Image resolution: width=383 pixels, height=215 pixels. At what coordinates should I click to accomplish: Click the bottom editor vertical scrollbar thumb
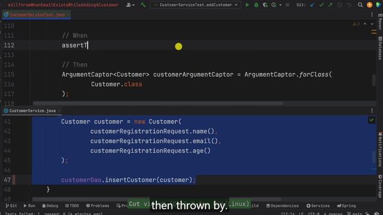point(373,157)
